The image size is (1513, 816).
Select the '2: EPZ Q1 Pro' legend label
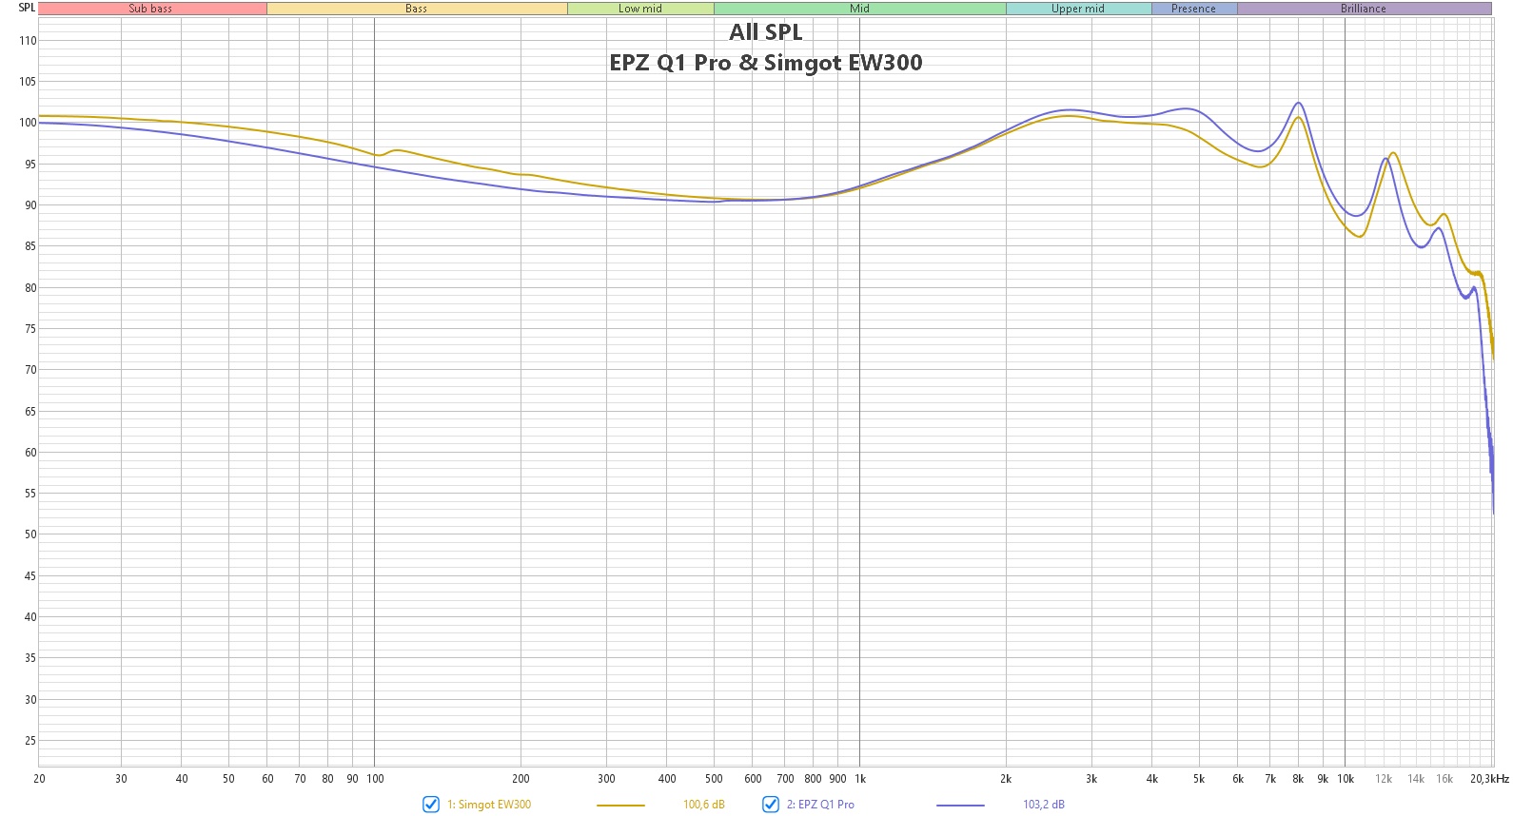click(x=820, y=805)
